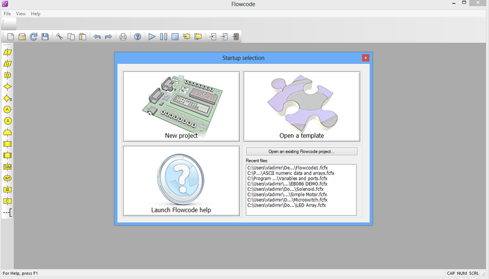Select the INT interrupt icon

8,178
